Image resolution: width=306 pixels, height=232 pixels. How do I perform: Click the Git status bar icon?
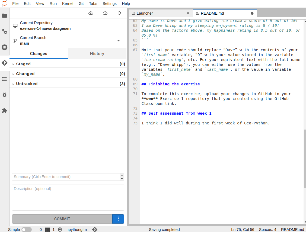coord(95,230)
